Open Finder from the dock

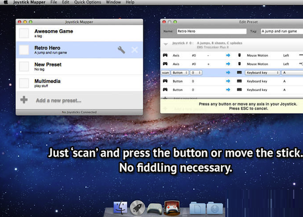tap(120, 208)
